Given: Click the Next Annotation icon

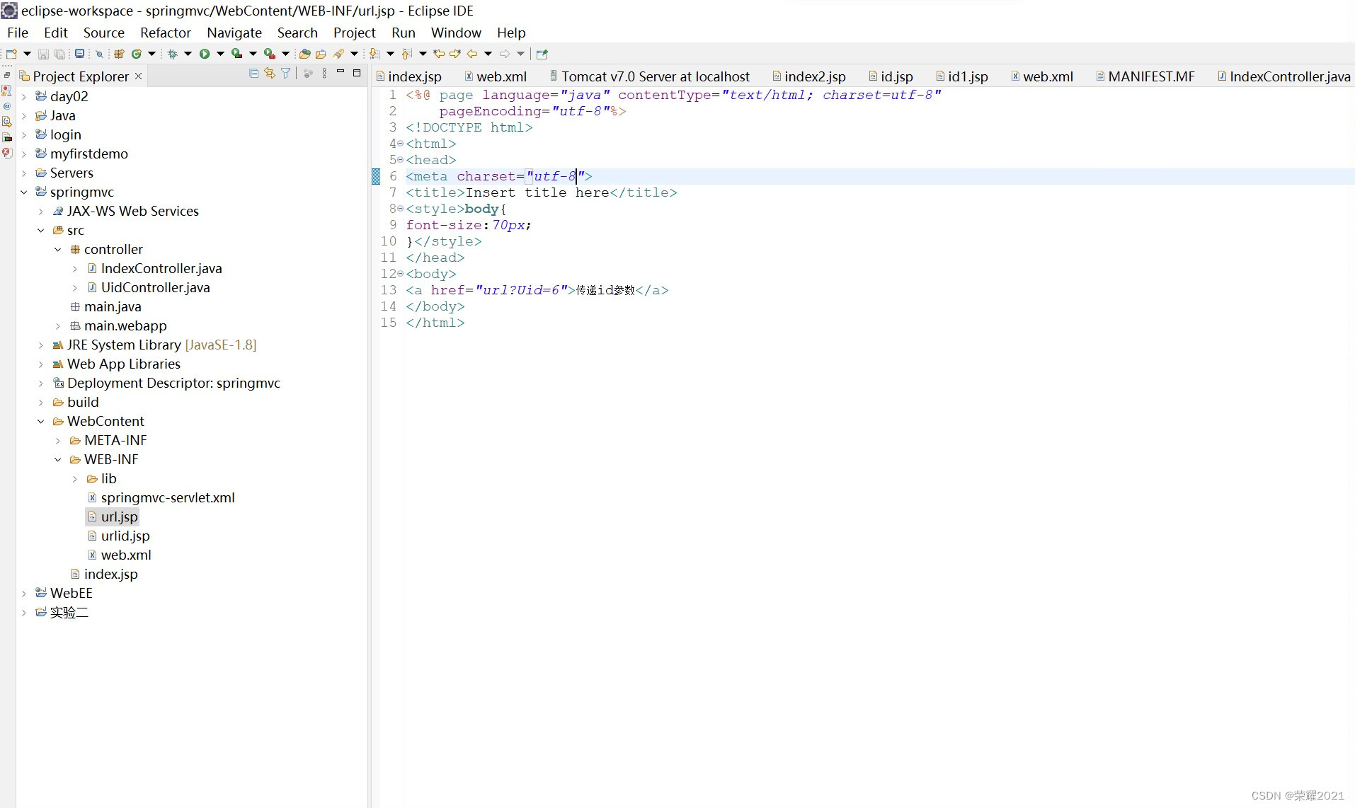Looking at the screenshot, I should click(375, 54).
